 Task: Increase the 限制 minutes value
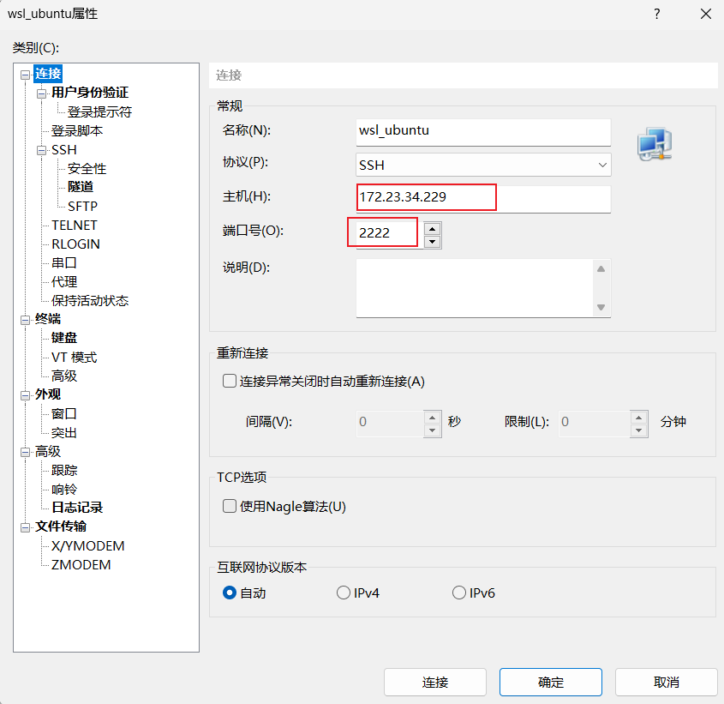(638, 418)
